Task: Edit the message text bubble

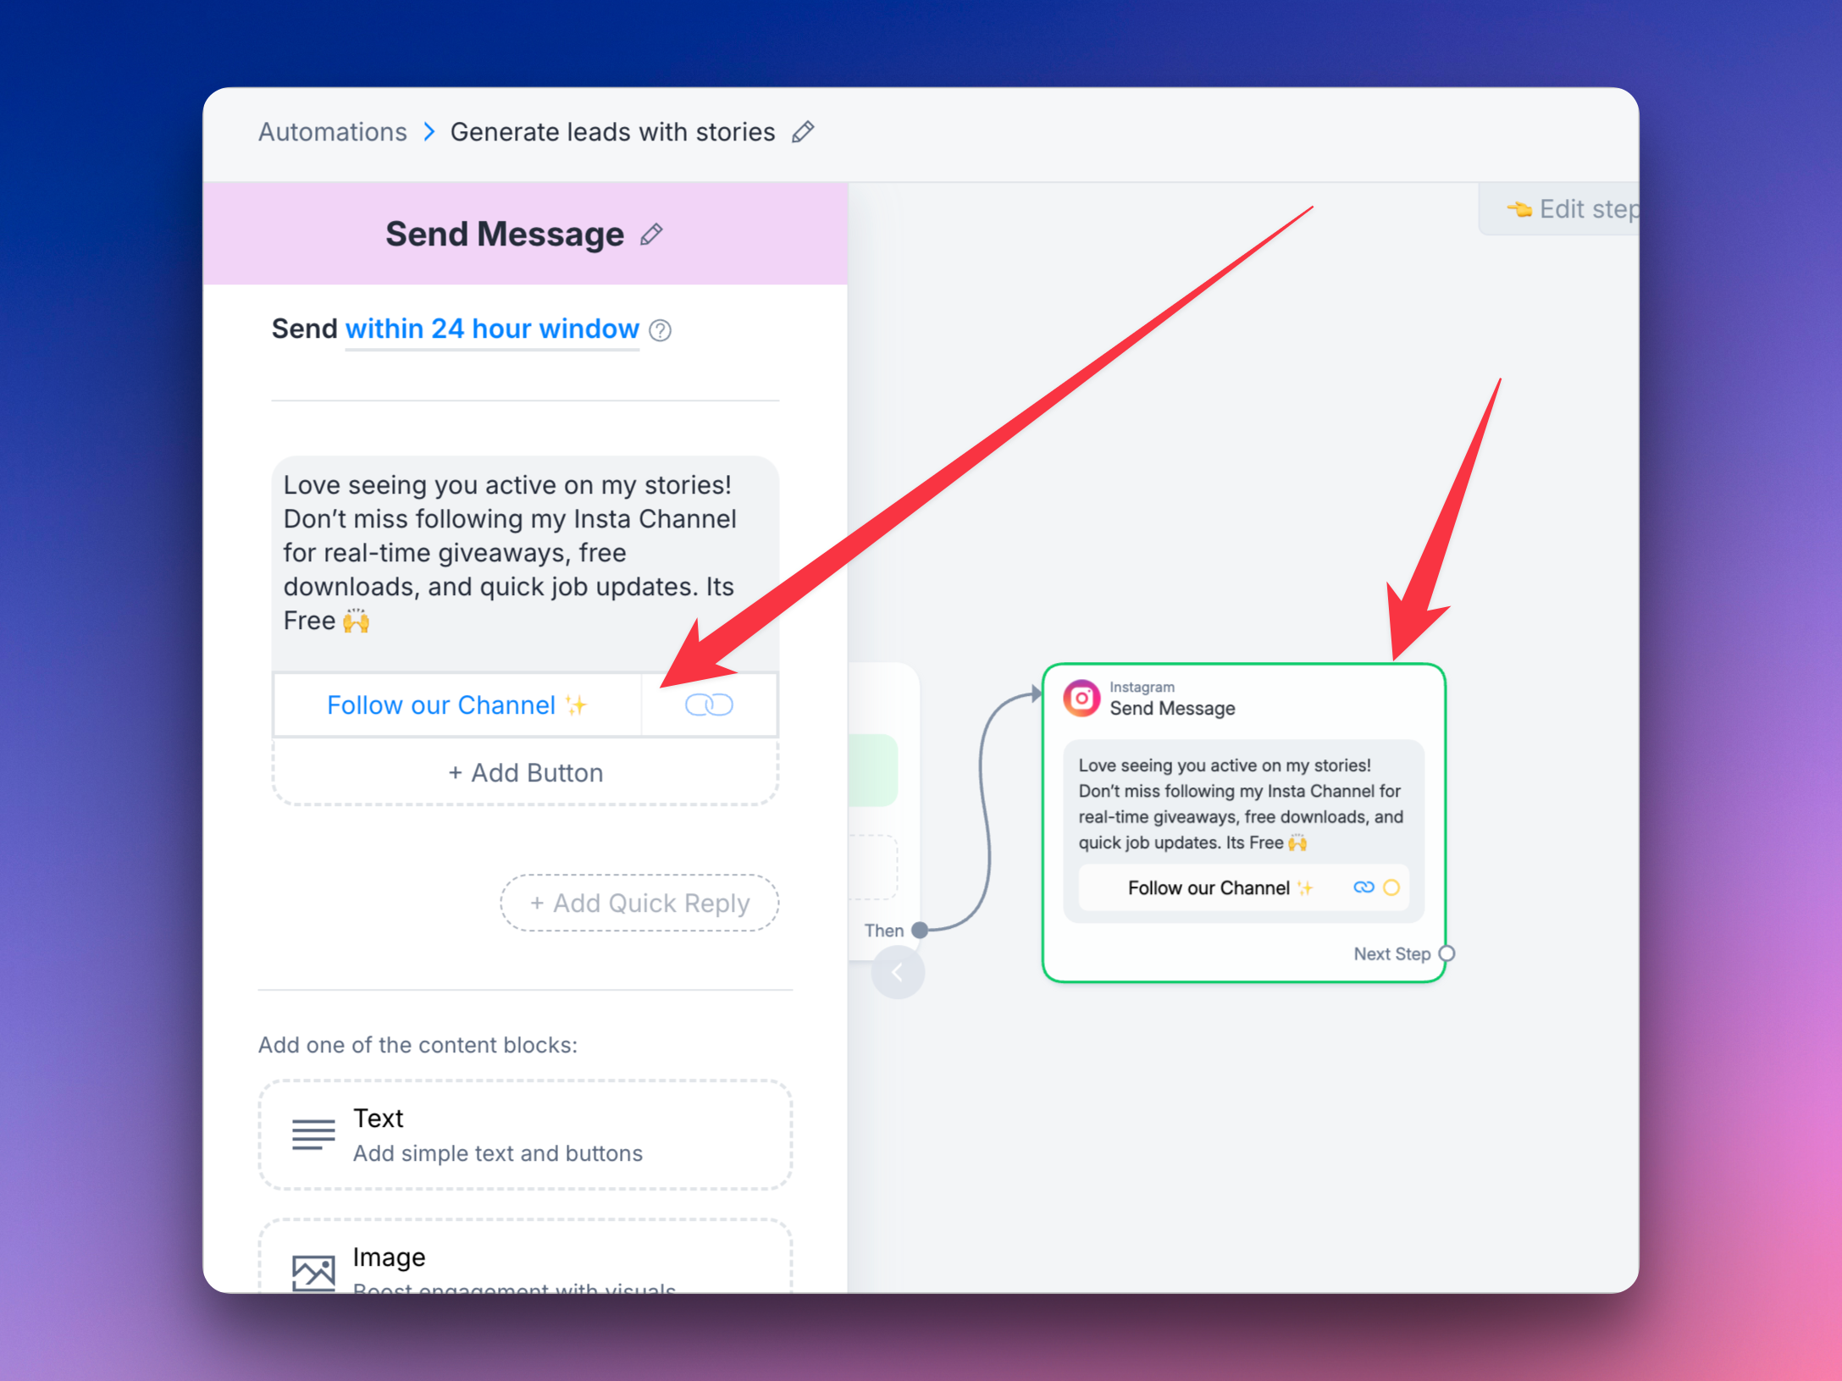Action: (x=525, y=553)
